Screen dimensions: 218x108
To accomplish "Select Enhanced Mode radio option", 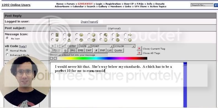I will (x=7, y=55).
